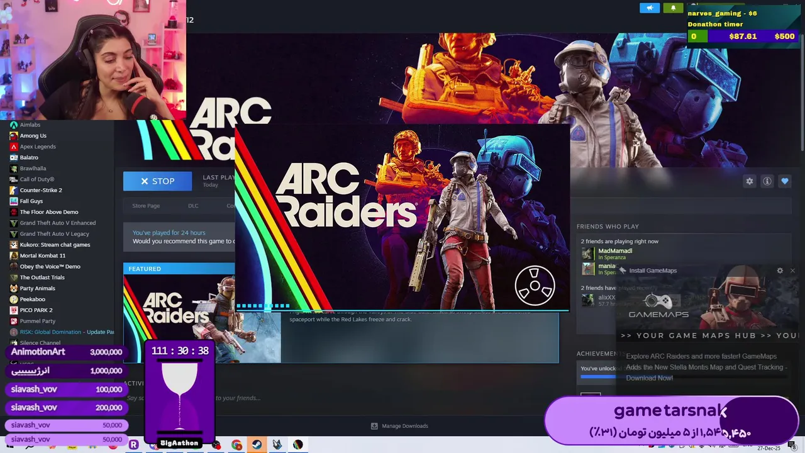This screenshot has width=805, height=453.
Task: Select Brawlhalla's icon in the sidebar
Action: click(13, 168)
